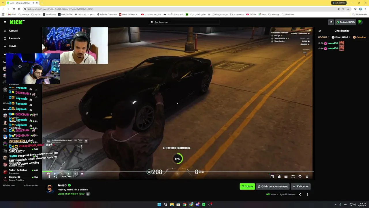Toggle mini player mode

click(x=272, y=177)
